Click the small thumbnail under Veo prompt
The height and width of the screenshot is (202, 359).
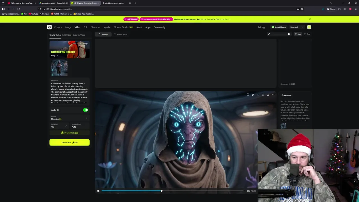click(x=283, y=126)
